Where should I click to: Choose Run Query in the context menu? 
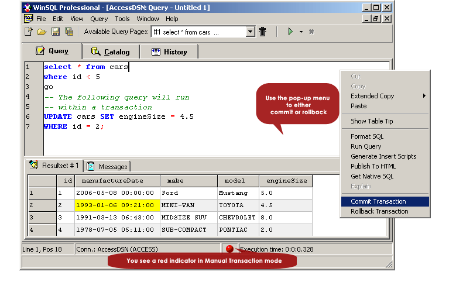(x=385, y=146)
